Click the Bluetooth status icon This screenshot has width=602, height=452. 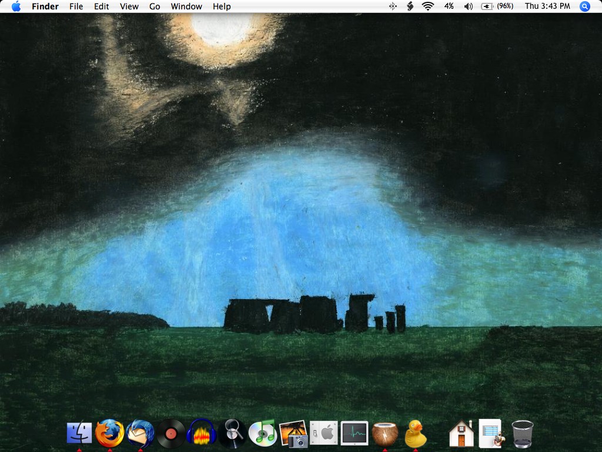click(392, 6)
